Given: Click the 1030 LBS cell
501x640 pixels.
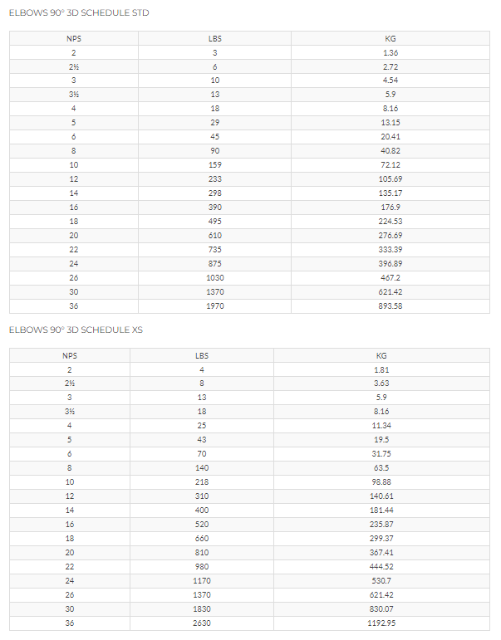Looking at the screenshot, I should click(215, 278).
